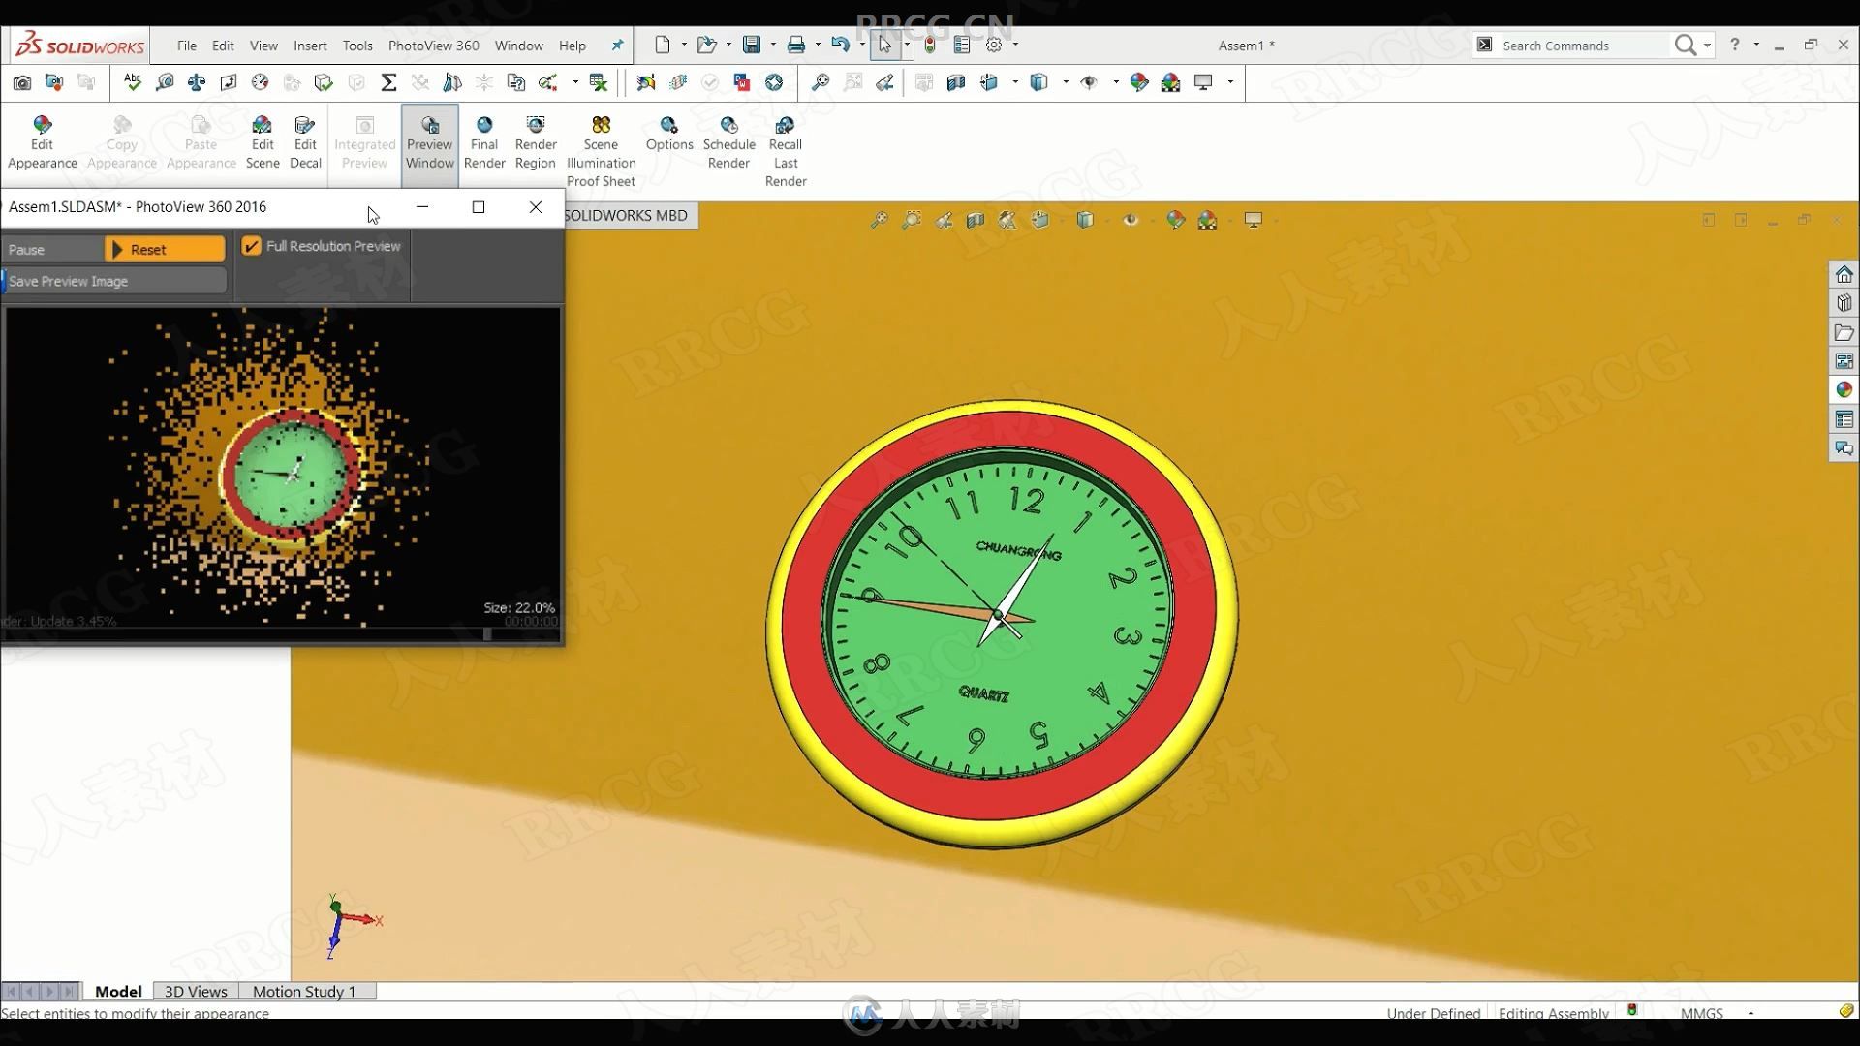Screen dimensions: 1860x1046
Task: Click the Pause button in preview panel
Action: [27, 248]
